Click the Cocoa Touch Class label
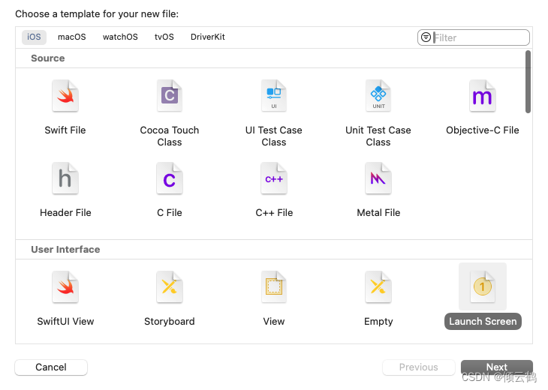This screenshot has width=548, height=390. (170, 136)
